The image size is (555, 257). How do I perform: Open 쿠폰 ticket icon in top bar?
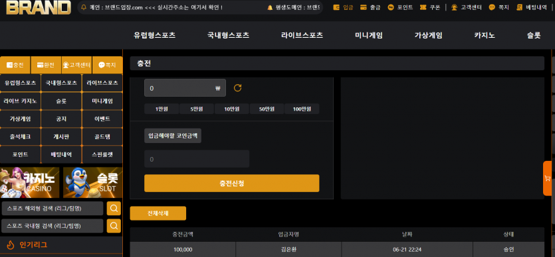click(x=423, y=7)
